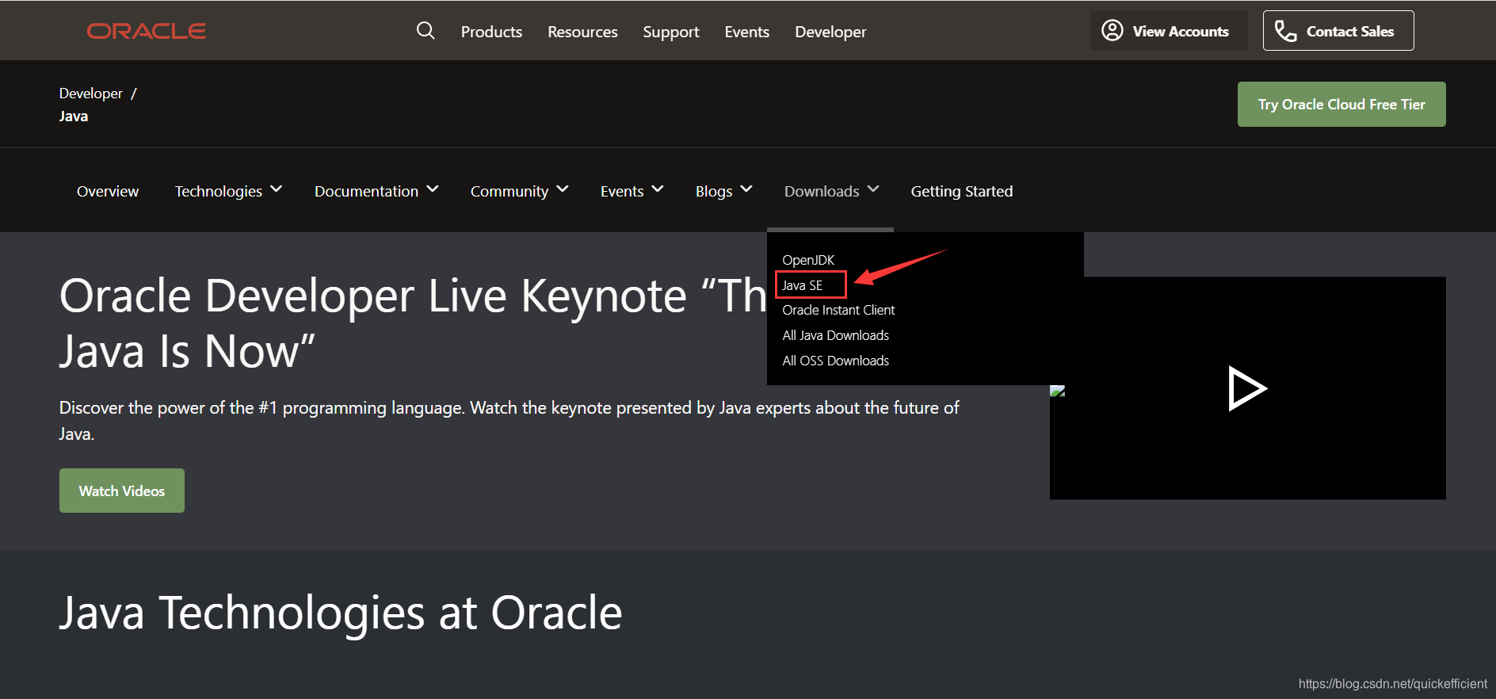Open Resources in top navigation
The height and width of the screenshot is (699, 1496).
coord(582,32)
